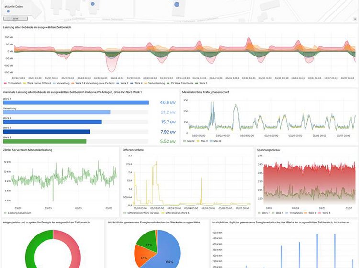Viewport: 359px width, 268px height.
Task: Click the '46.6 kW' value
Action: click(168, 102)
